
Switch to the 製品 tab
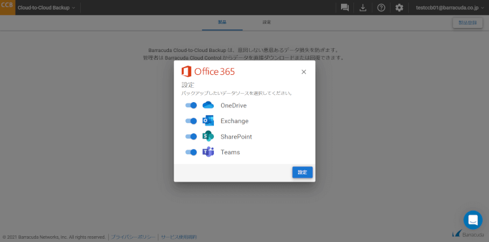click(222, 23)
